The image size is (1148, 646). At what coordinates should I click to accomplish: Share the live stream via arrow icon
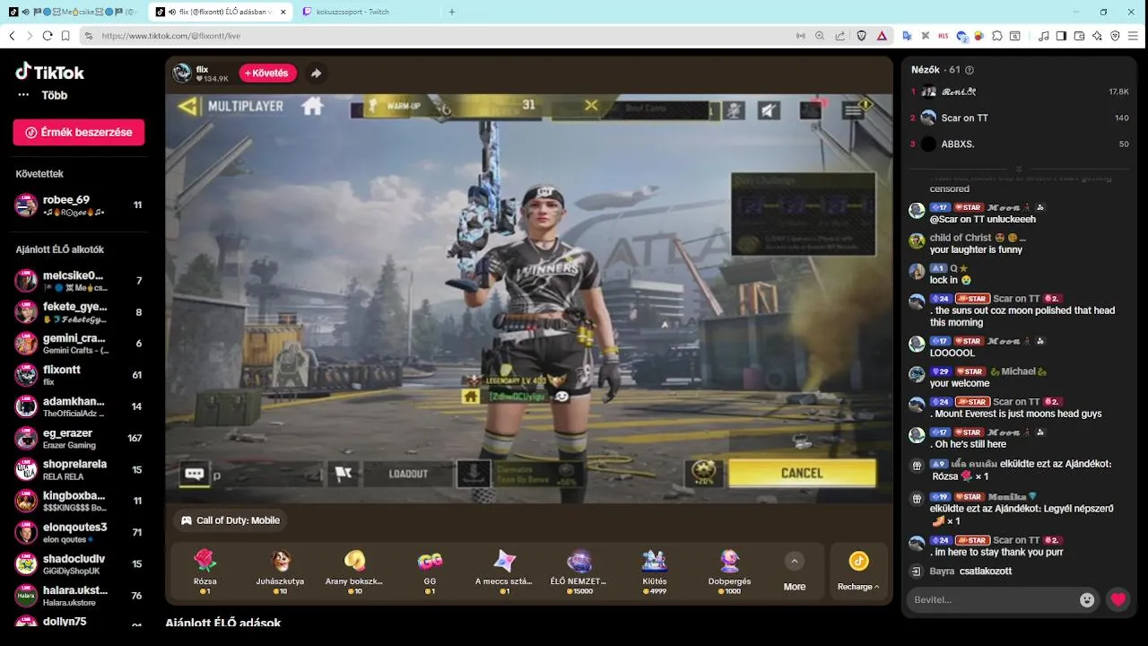(316, 74)
